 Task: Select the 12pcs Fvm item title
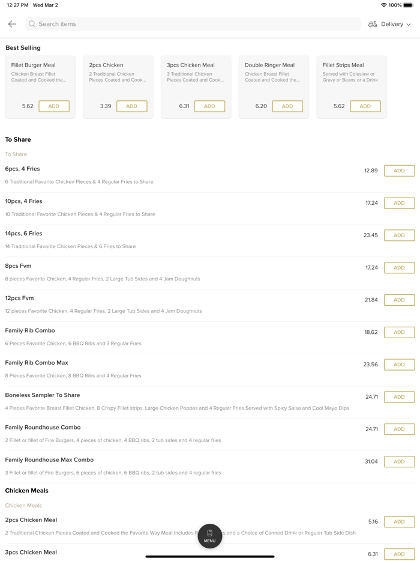pyautogui.click(x=20, y=298)
